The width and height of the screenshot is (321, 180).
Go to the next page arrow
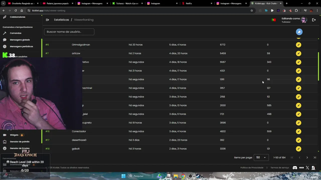[x=307, y=157]
